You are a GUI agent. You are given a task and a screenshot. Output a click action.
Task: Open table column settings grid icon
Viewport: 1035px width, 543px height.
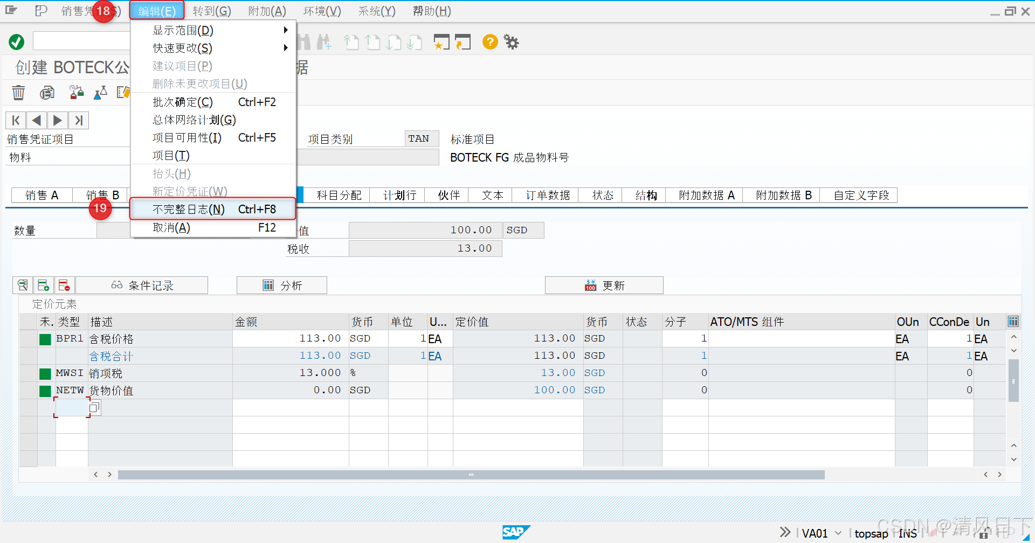point(1013,322)
